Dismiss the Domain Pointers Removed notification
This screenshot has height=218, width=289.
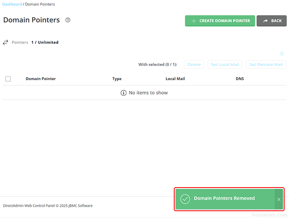click(279, 199)
